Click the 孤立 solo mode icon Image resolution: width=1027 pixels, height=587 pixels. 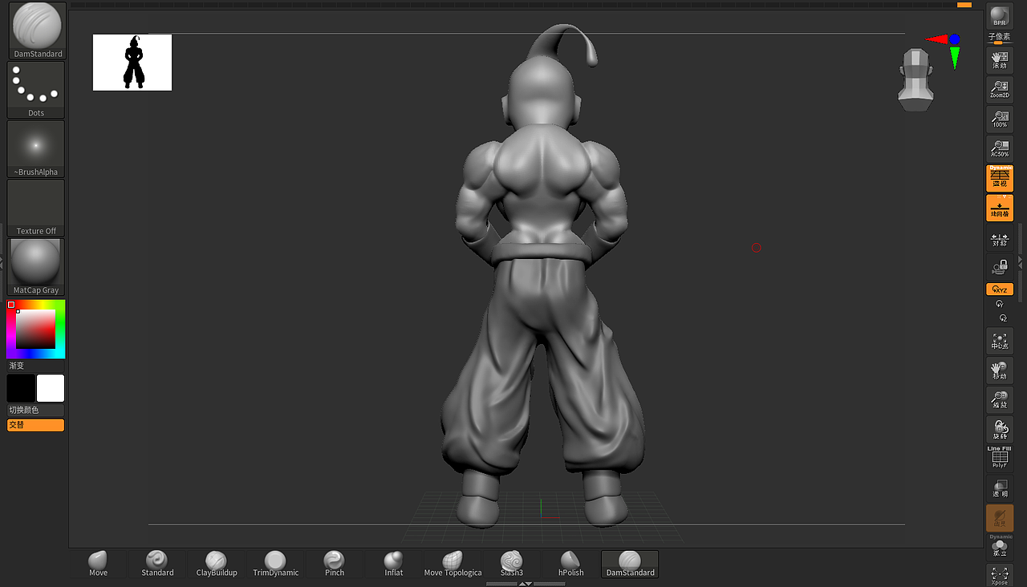point(999,546)
